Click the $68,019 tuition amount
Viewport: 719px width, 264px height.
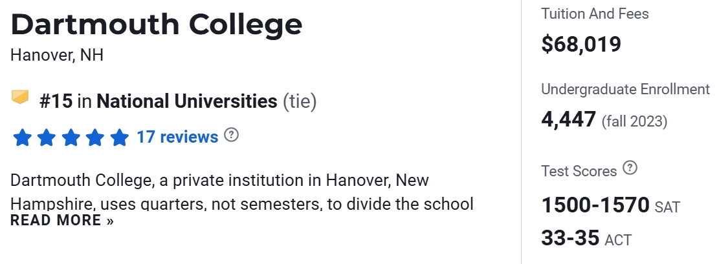581,44
